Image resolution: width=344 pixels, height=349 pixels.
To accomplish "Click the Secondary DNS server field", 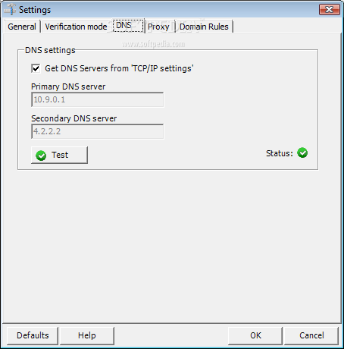I will pyautogui.click(x=98, y=131).
